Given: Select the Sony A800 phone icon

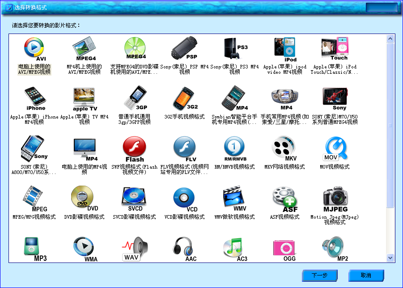Looking at the screenshot, I should click(x=34, y=149).
